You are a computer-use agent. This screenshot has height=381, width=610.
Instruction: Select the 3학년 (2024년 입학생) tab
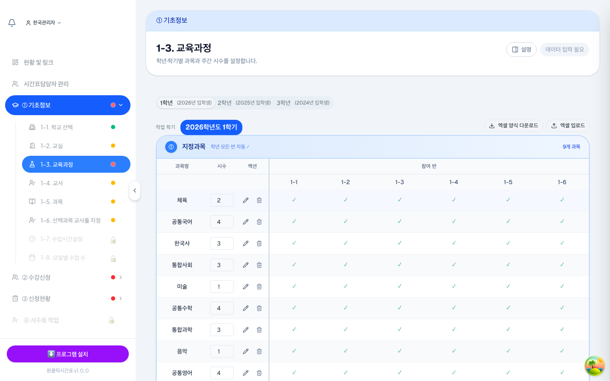point(303,103)
